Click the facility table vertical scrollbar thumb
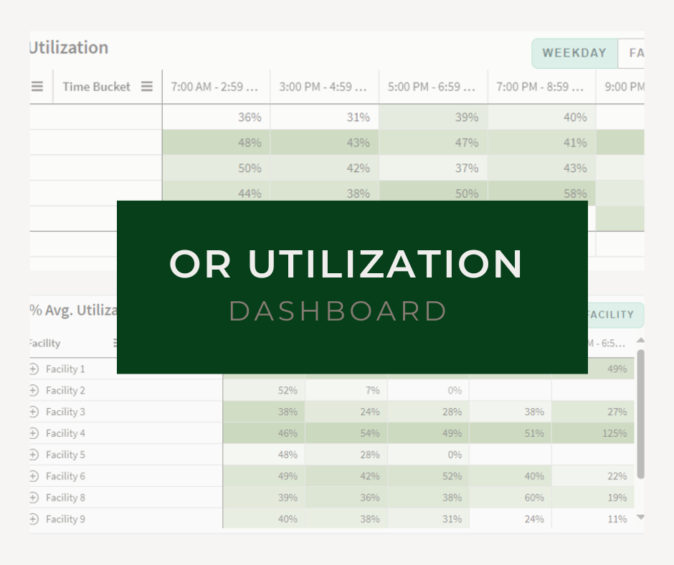Viewport: 674px width, 565px height. [x=640, y=414]
